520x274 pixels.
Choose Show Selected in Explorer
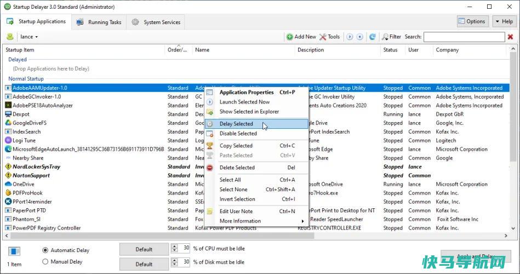pyautogui.click(x=256, y=111)
